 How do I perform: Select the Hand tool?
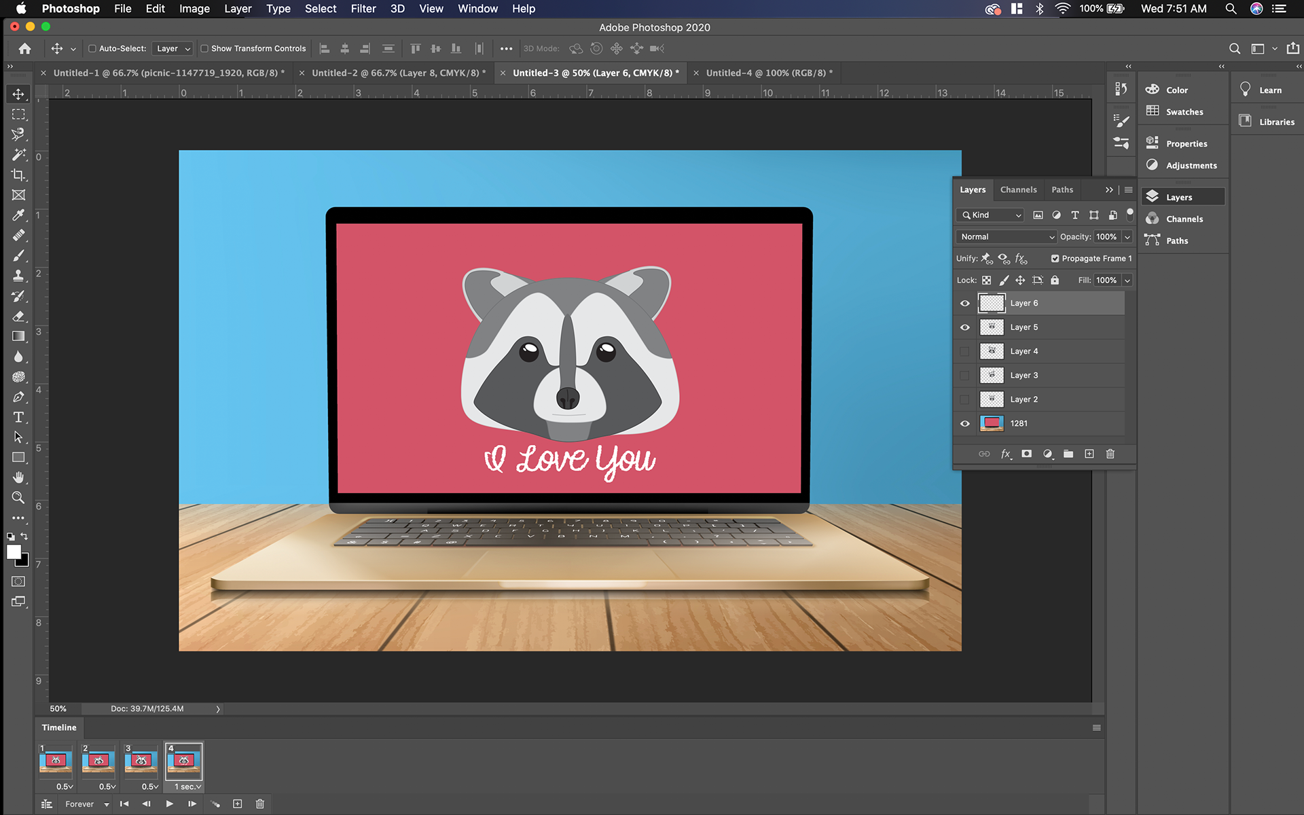(x=18, y=477)
